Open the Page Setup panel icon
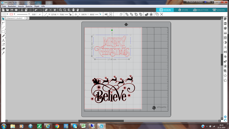Viewport: 229px width, 129px height. pos(225,19)
